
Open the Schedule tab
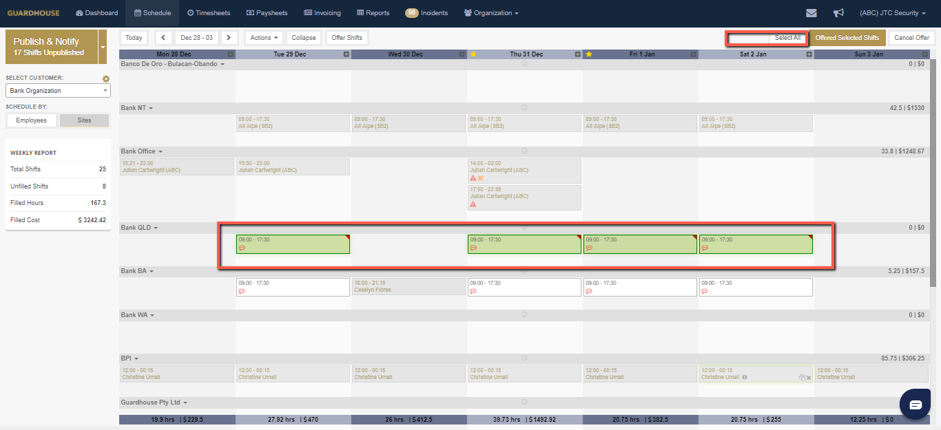tap(153, 13)
